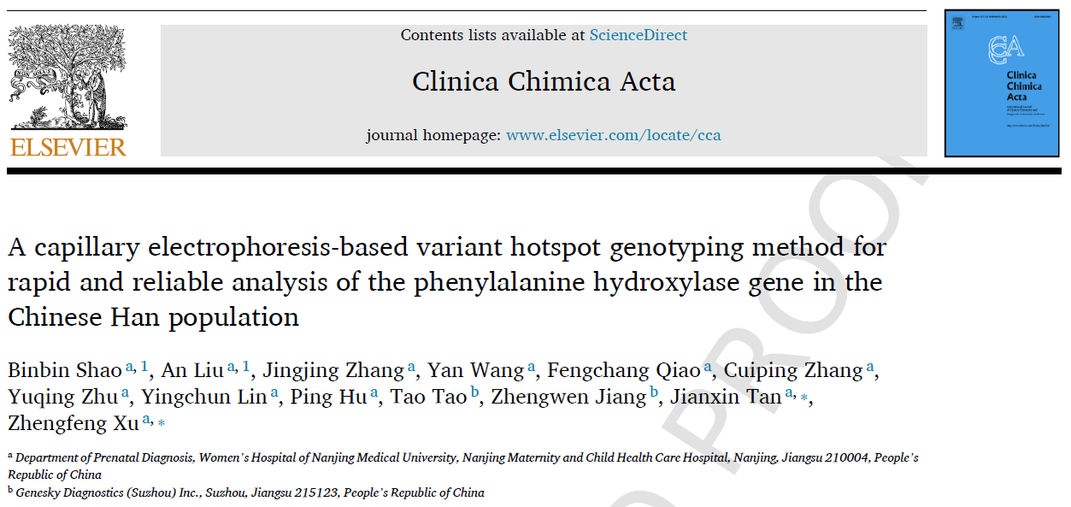This screenshot has width=1071, height=507.
Task: Click the Genesky Diagnostics affiliation line
Action: point(246,492)
